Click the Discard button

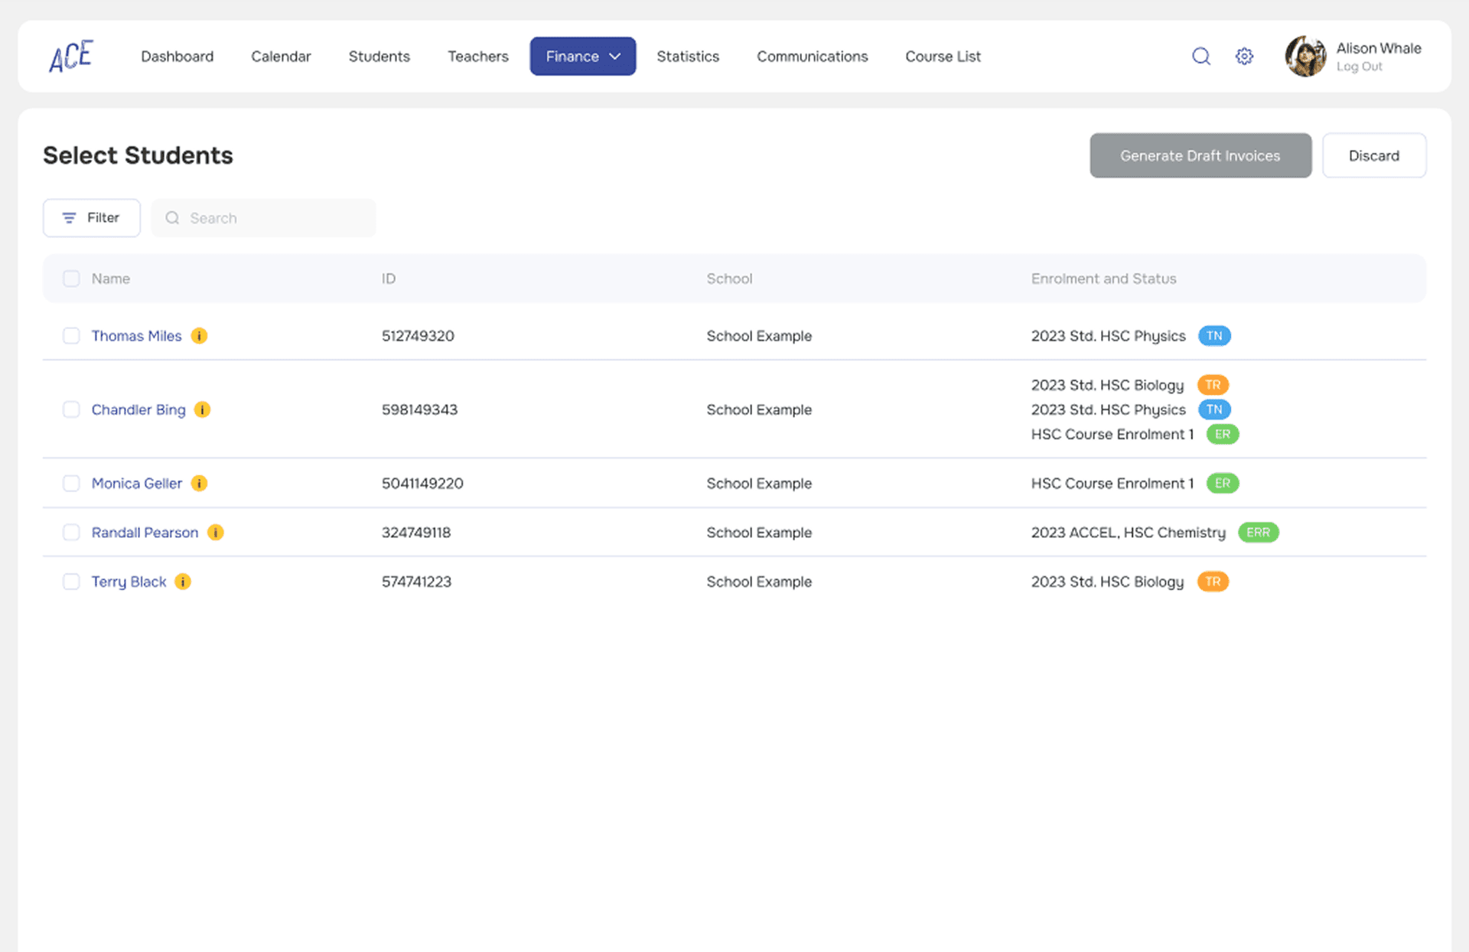(1374, 155)
